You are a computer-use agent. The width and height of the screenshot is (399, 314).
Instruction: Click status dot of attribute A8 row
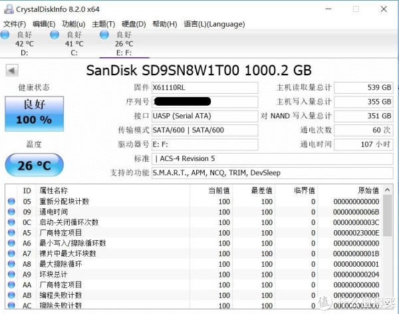(x=11, y=264)
